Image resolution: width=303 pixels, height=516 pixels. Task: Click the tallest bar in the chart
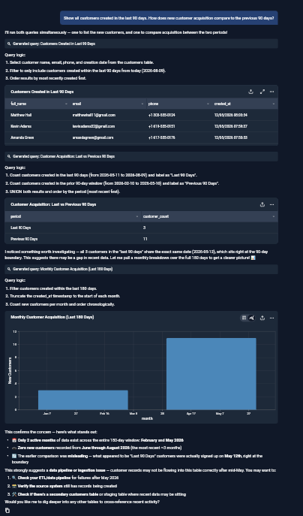pos(211,374)
